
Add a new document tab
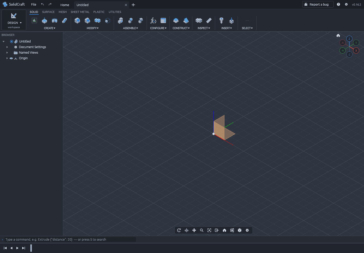click(133, 5)
